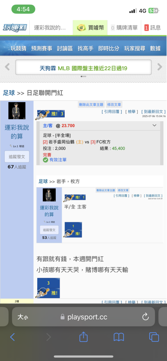Image resolution: width=167 pixels, height=361 pixels.
Task: Open Safari tabs overview icon
Action: tap(154, 337)
